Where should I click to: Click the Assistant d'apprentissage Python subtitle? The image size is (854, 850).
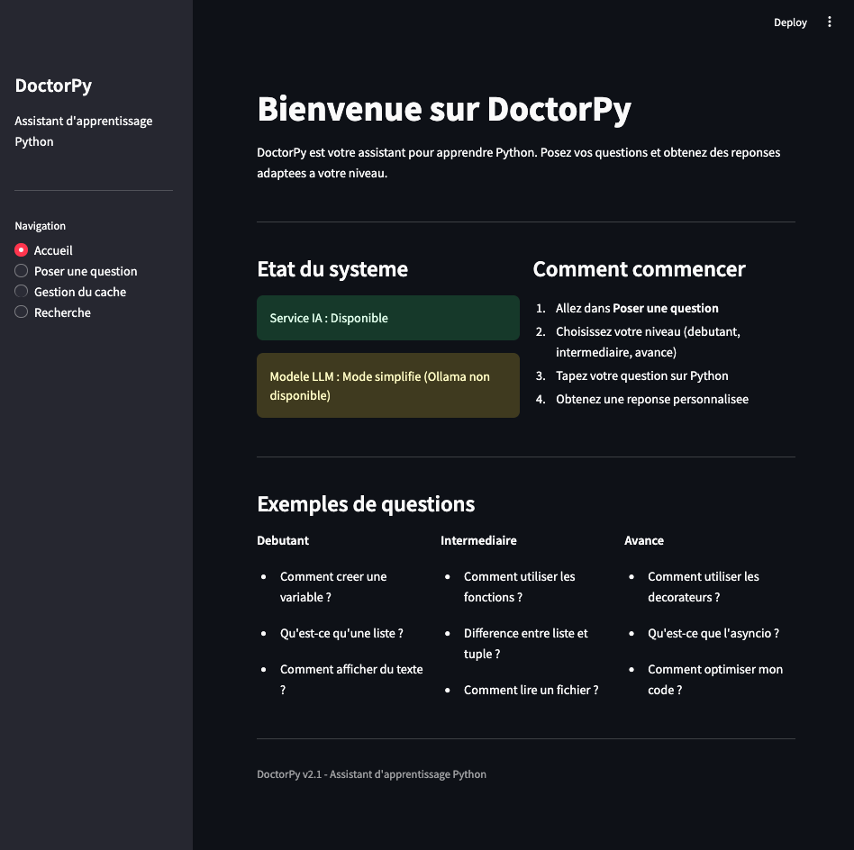[84, 131]
